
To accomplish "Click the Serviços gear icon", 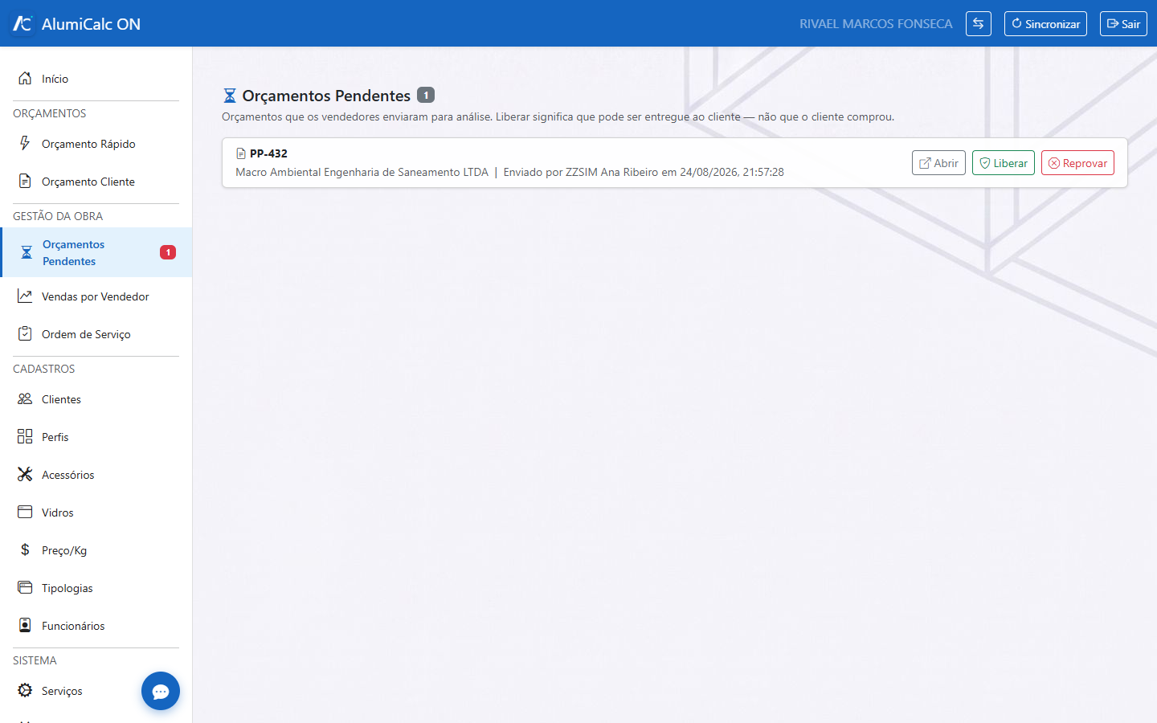I will (25, 690).
